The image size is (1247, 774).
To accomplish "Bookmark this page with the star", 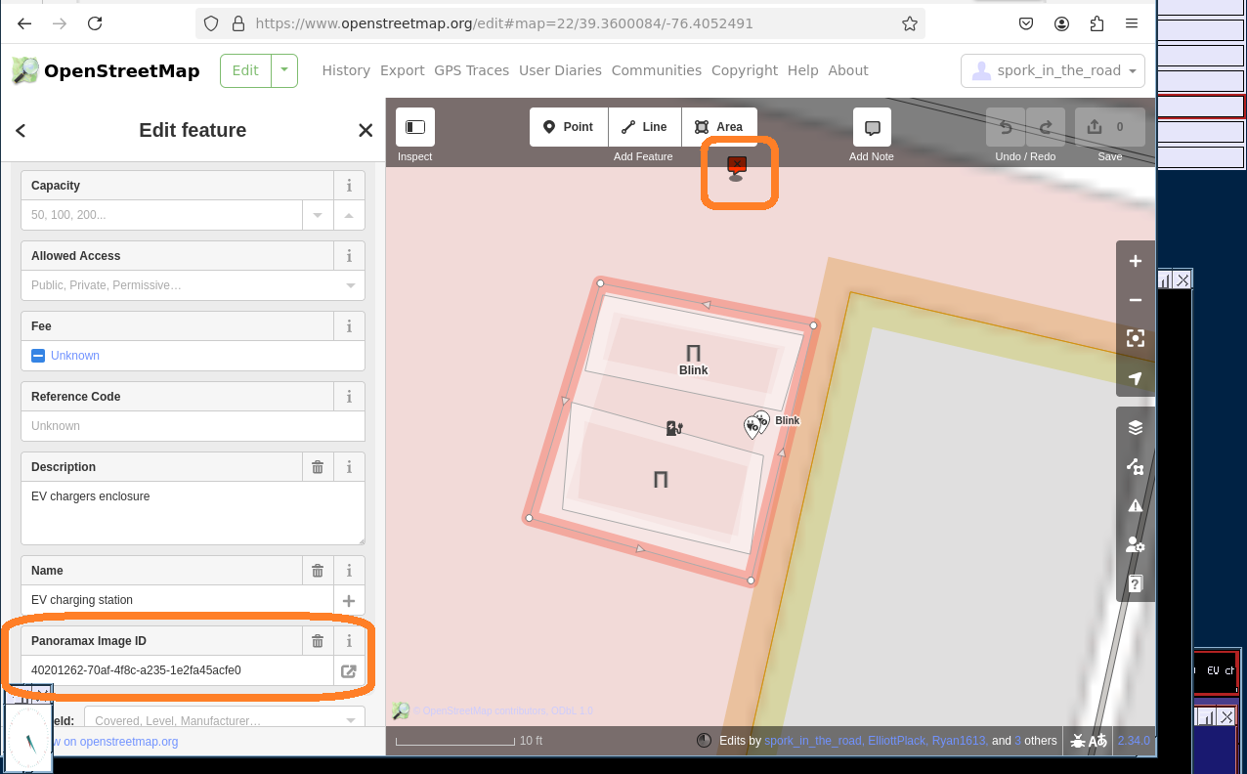I will [x=909, y=23].
